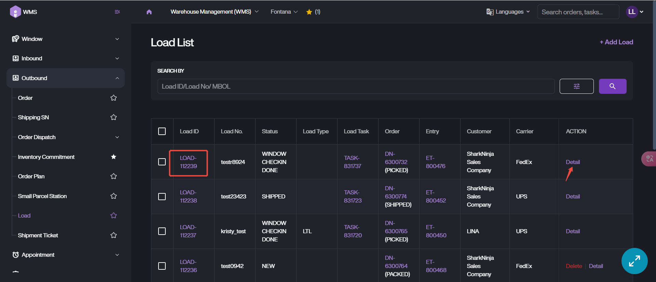Delete load LOAD-112236
Image resolution: width=656 pixels, height=282 pixels.
click(x=574, y=266)
